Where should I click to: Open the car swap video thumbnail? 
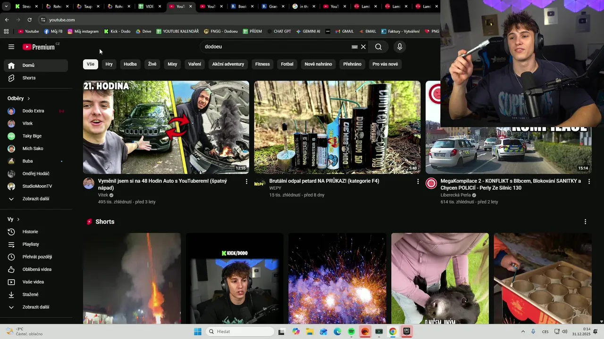tap(166, 127)
